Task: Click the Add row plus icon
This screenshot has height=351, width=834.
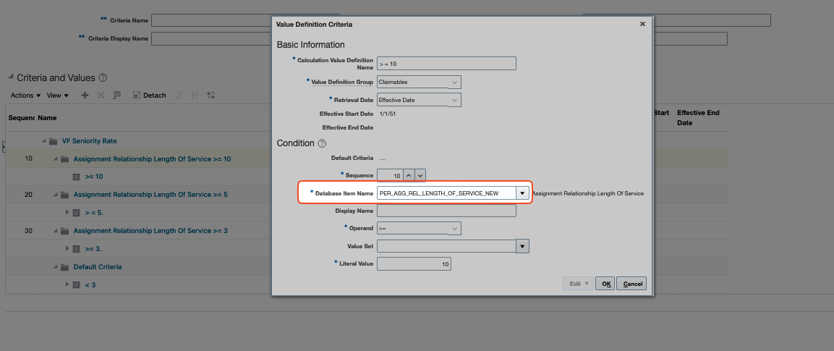Action: (x=85, y=96)
